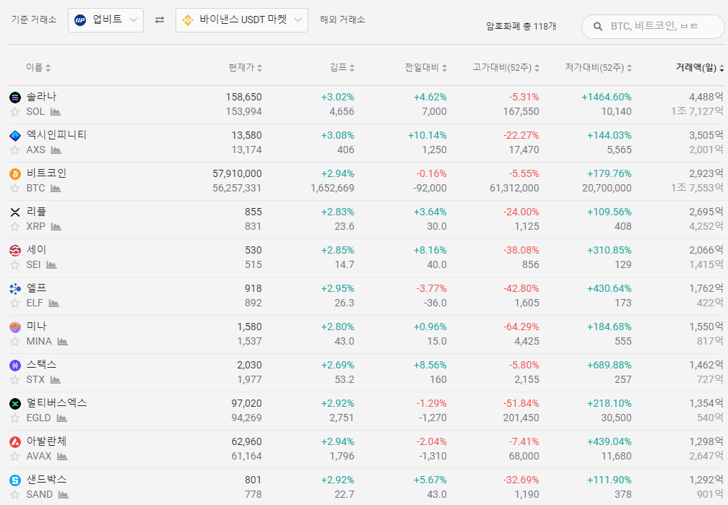
Task: Open the 엑시인피니티 coin link
Action: pyautogui.click(x=56, y=135)
